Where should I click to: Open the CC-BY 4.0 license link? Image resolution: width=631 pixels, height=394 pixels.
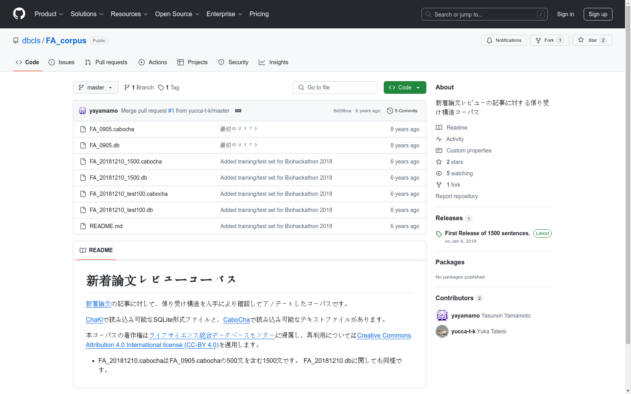248,340
